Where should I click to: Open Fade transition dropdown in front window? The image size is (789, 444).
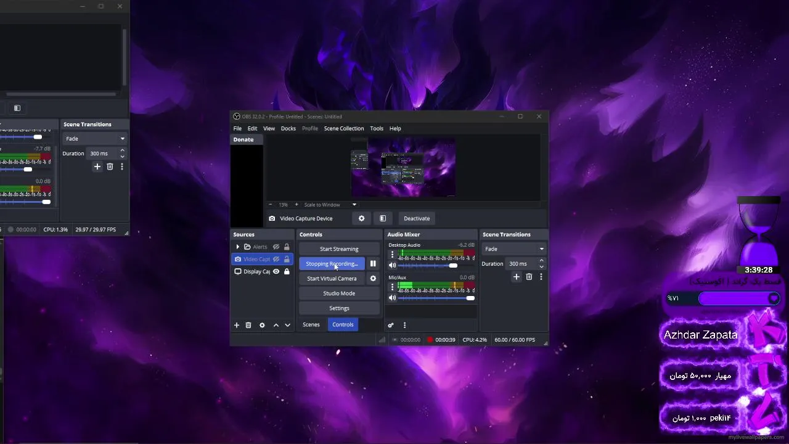pos(514,249)
